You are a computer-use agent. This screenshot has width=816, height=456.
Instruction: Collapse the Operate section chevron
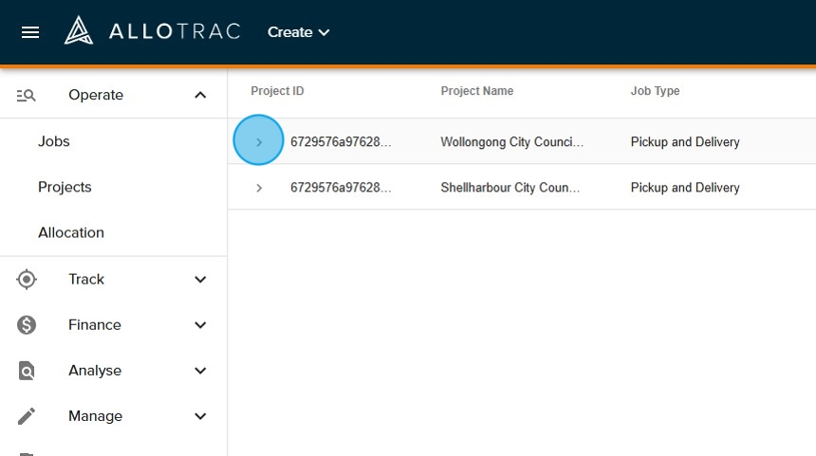[x=200, y=95]
